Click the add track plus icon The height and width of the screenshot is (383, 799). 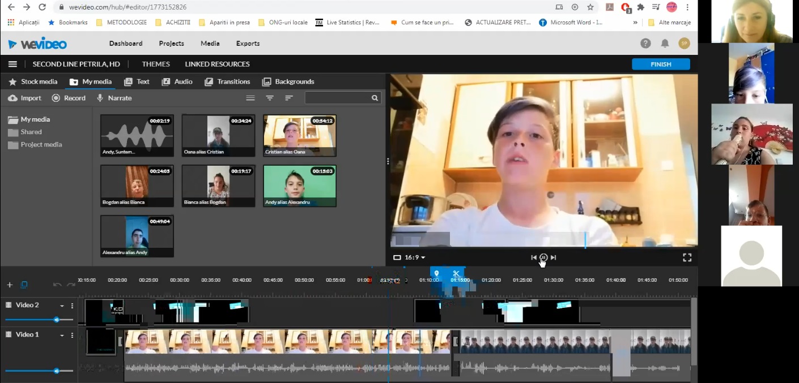pyautogui.click(x=10, y=285)
